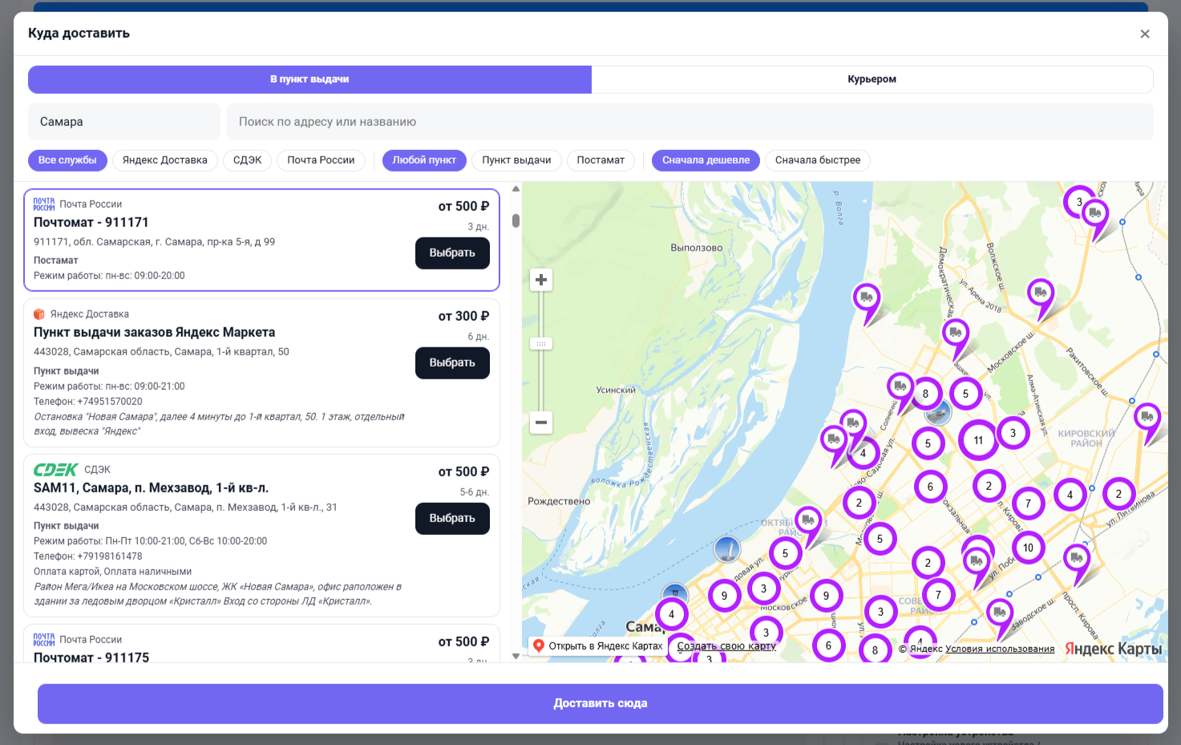Open the map cluster marked 11
Screen dimensions: 1181x745
click(978, 440)
